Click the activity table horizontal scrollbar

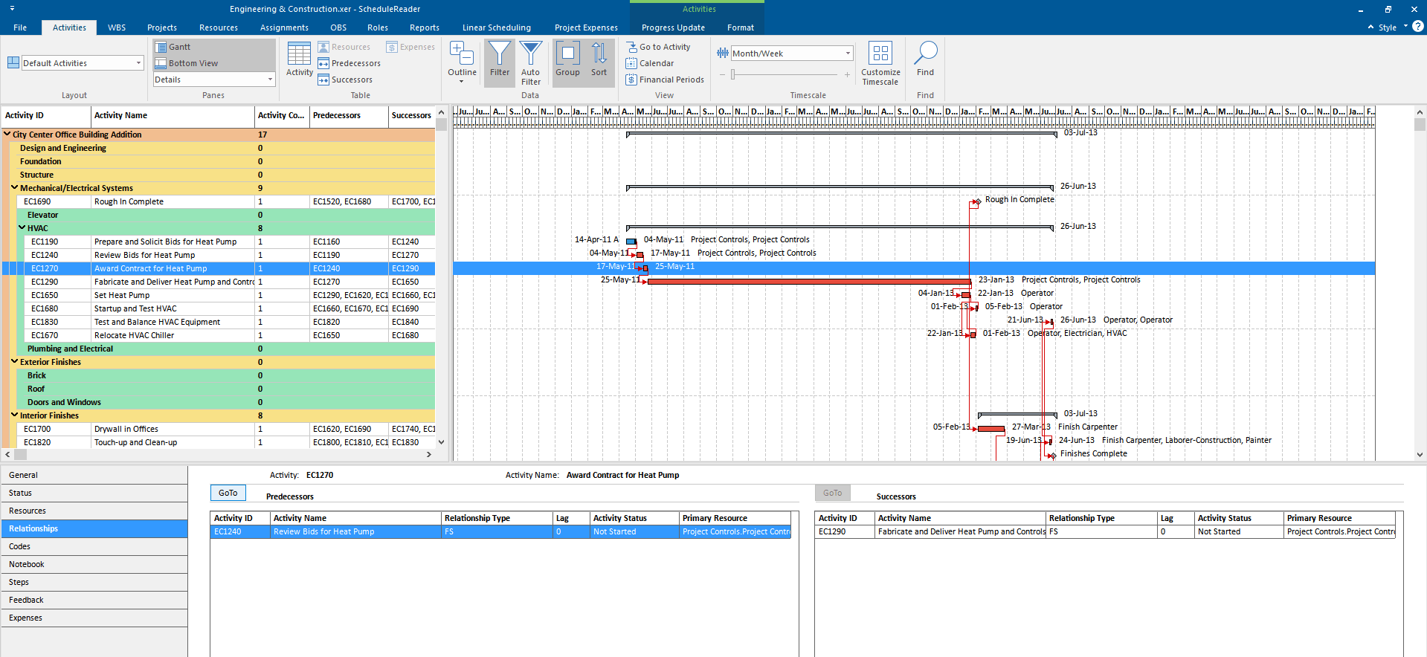coord(219,454)
